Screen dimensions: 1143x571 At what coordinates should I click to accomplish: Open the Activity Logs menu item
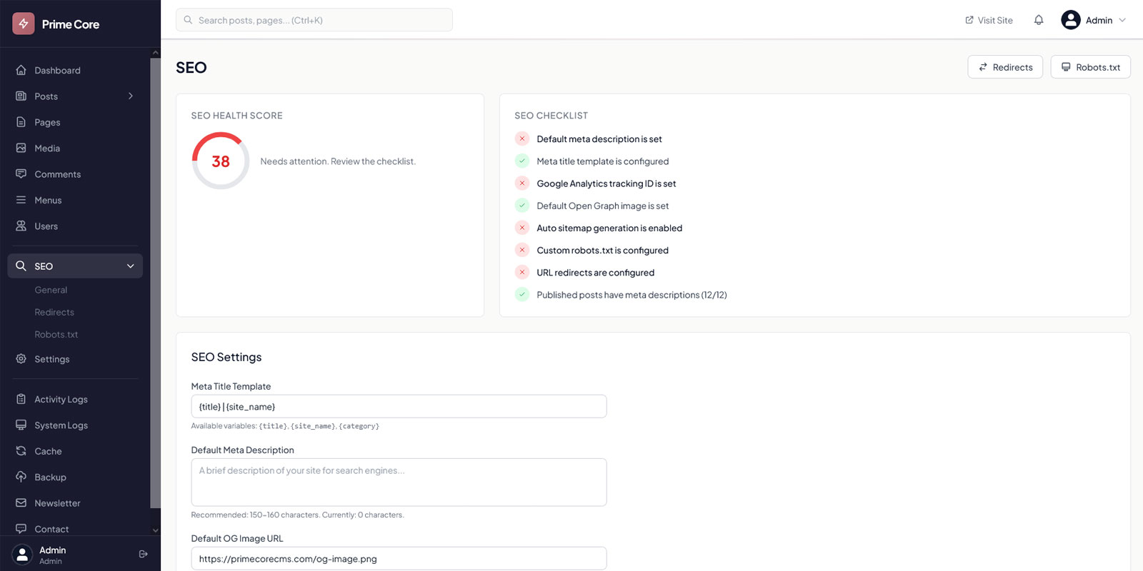tap(61, 399)
